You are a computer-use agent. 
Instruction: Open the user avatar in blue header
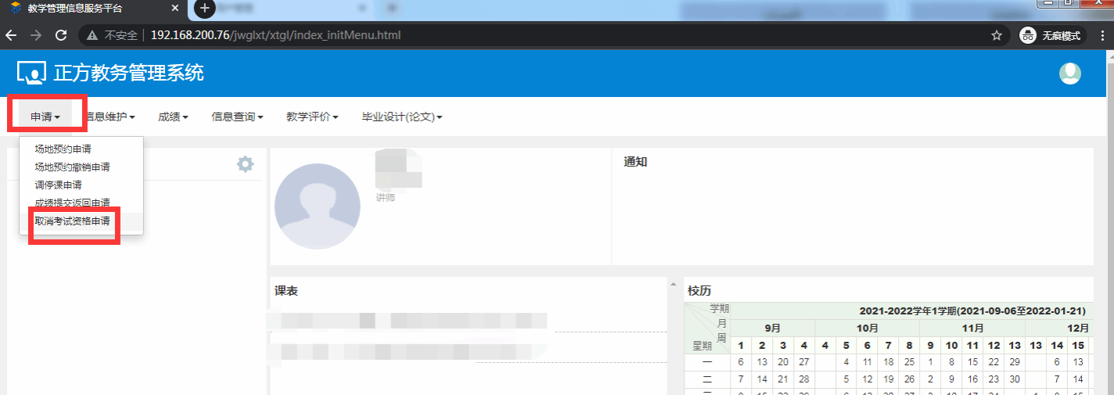(1069, 74)
